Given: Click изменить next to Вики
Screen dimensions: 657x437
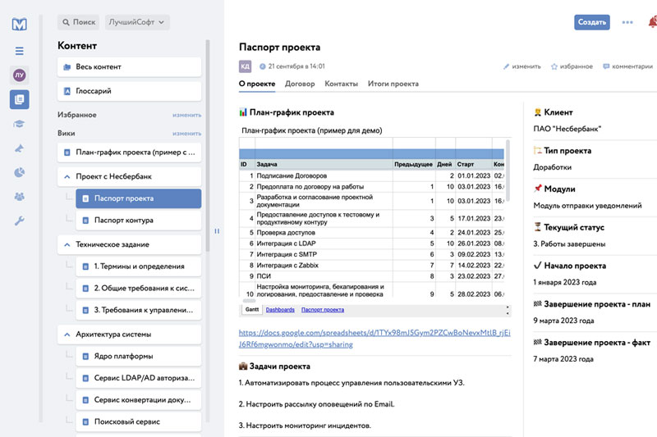Looking at the screenshot, I should pos(186,134).
